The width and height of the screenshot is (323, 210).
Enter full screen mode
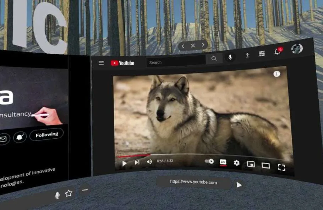pyautogui.click(x=281, y=167)
